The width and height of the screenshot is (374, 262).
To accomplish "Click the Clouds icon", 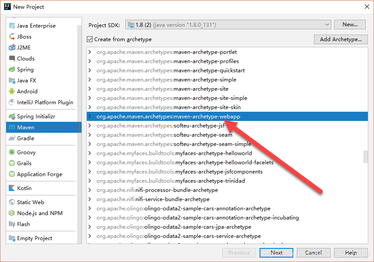I will tap(12, 58).
